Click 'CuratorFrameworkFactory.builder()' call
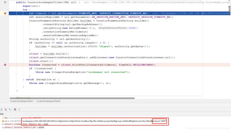Image resolution: width=231 pixels, height=131 pixels. (x=123, y=21)
